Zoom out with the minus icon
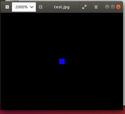Viewport: 125px width, 114px height. coord(7,7)
